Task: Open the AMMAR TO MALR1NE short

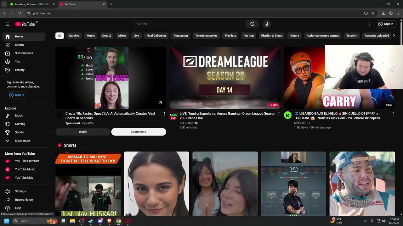Action: (88, 184)
